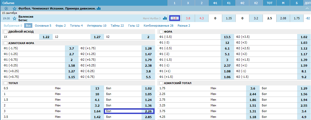The image size is (311, 120).
Task: Open the Выбранные 0 tab
Action: (x=13, y=26)
